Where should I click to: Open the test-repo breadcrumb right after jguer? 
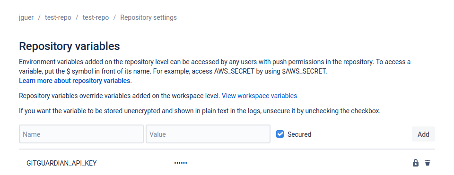pos(58,17)
